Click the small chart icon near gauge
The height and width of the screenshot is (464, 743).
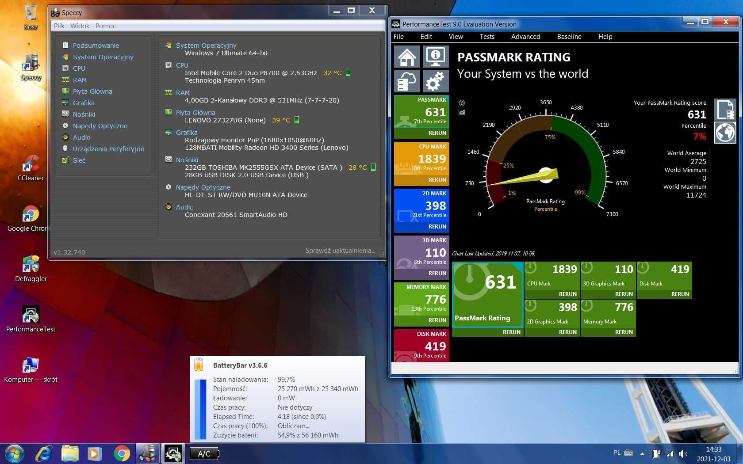click(462, 112)
